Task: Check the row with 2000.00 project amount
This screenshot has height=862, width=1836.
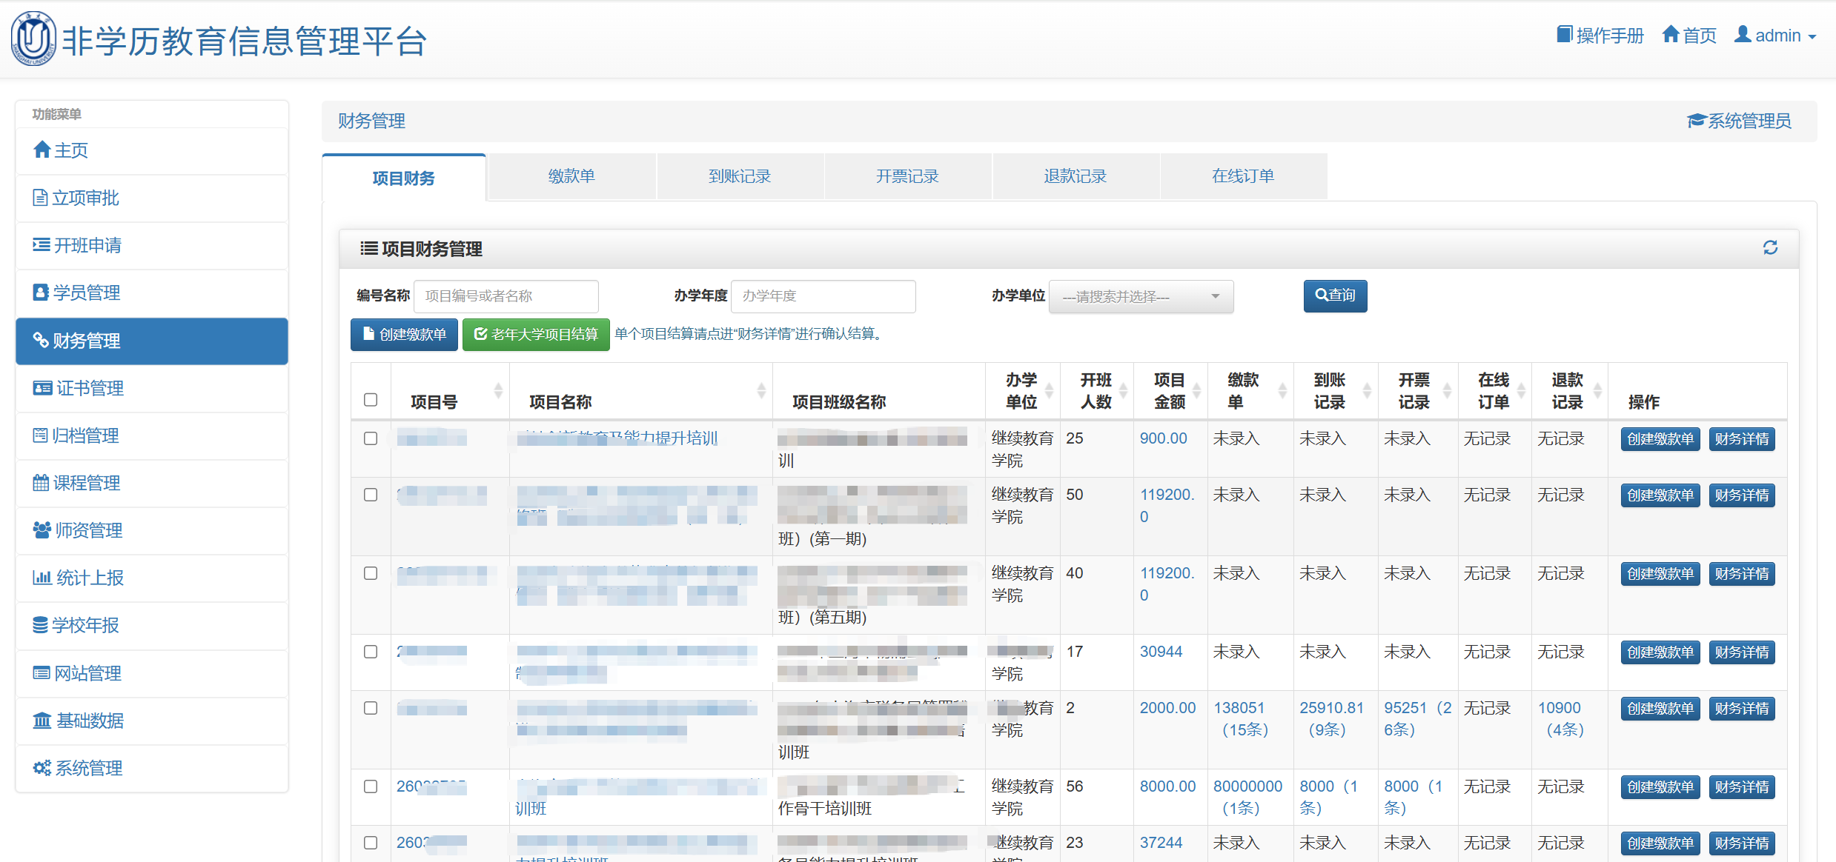Action: [x=371, y=708]
